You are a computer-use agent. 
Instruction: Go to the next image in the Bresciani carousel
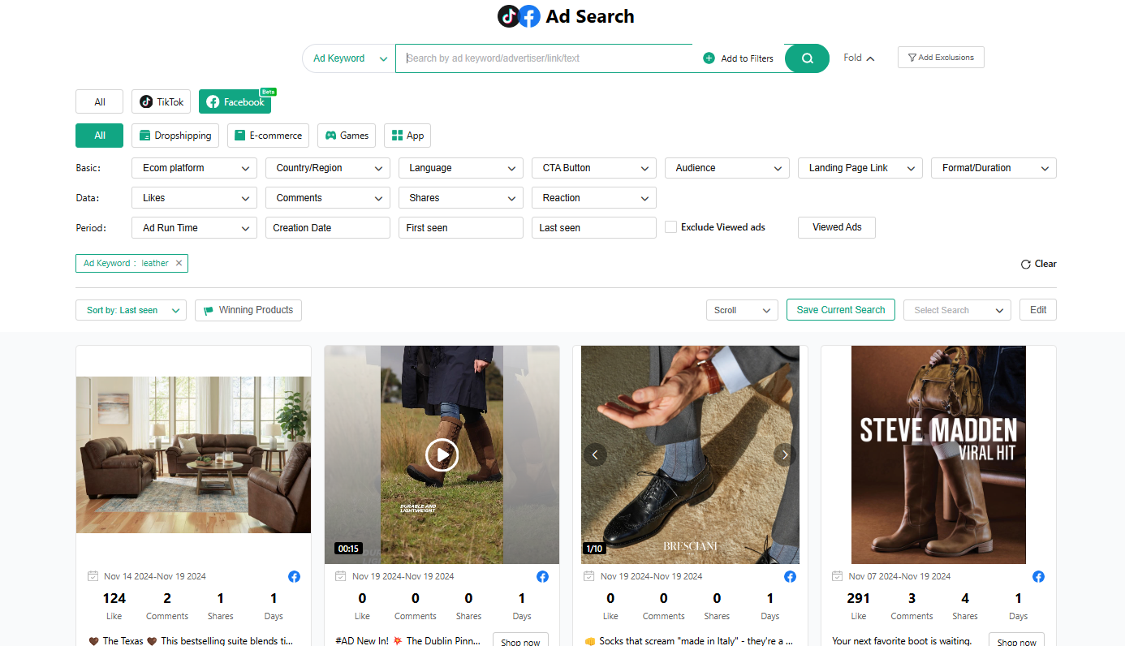(x=784, y=454)
